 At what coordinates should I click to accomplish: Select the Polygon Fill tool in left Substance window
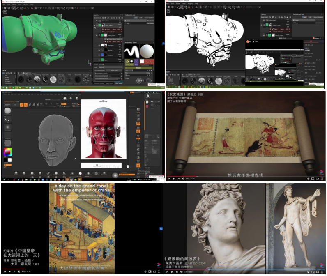(x=25, y=8)
